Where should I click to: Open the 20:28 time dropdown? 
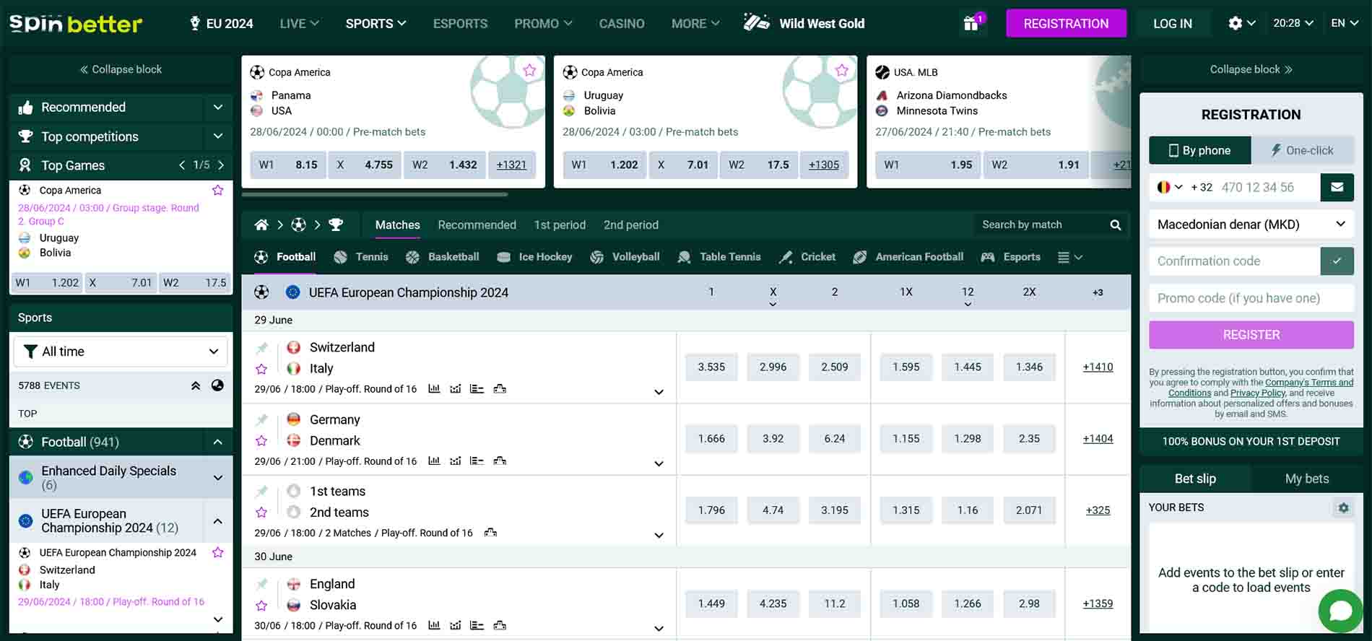(x=1293, y=23)
